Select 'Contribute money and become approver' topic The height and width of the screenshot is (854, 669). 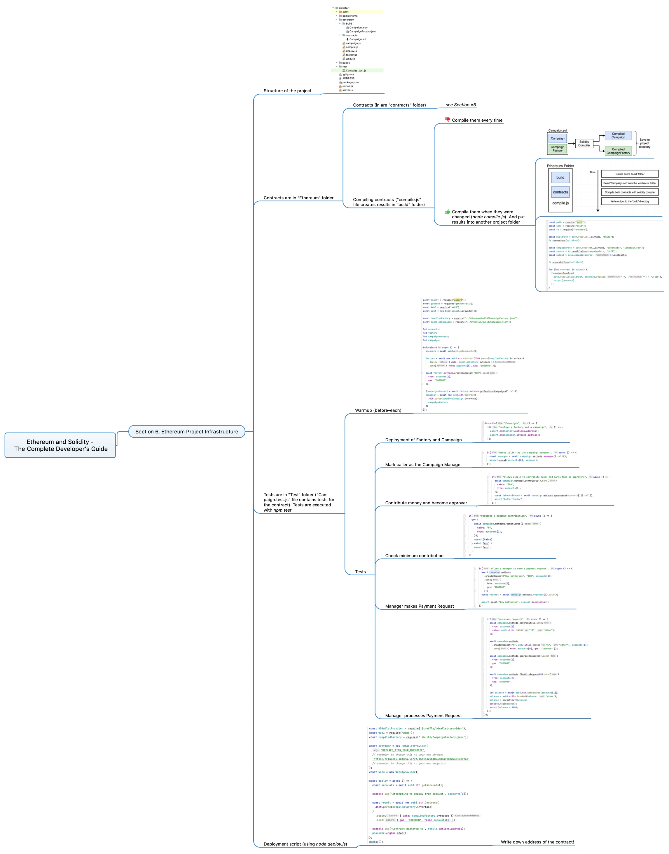tap(426, 503)
